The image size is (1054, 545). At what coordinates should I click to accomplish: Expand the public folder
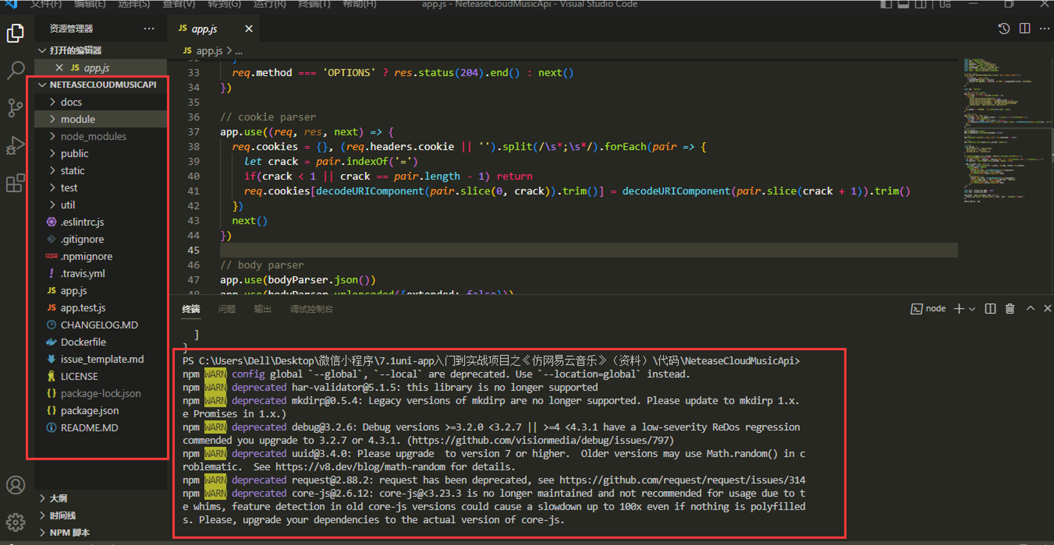pyautogui.click(x=101, y=153)
